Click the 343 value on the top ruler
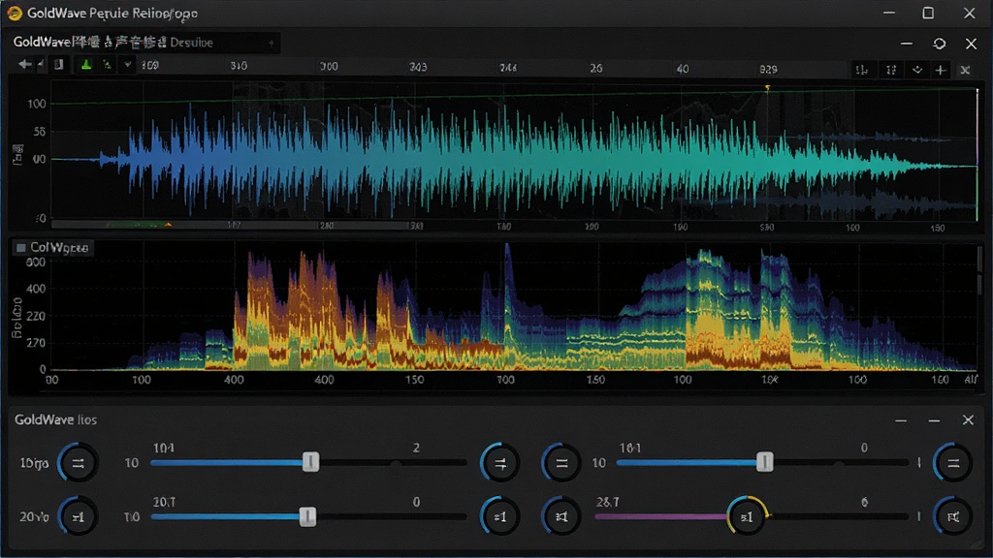The image size is (993, 558). (x=418, y=67)
